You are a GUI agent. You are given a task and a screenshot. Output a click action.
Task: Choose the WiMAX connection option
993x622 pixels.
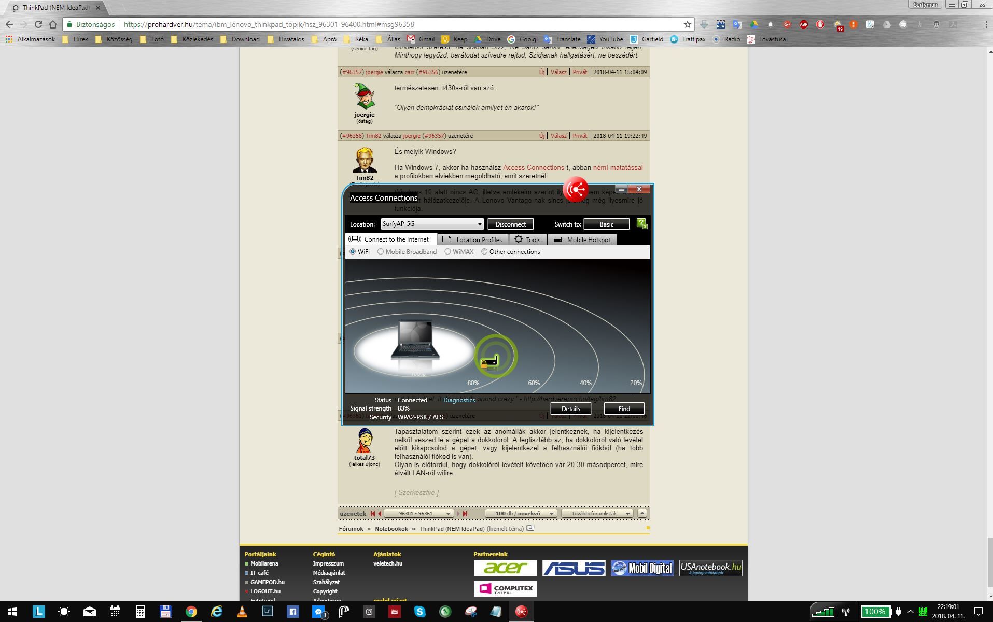(447, 252)
